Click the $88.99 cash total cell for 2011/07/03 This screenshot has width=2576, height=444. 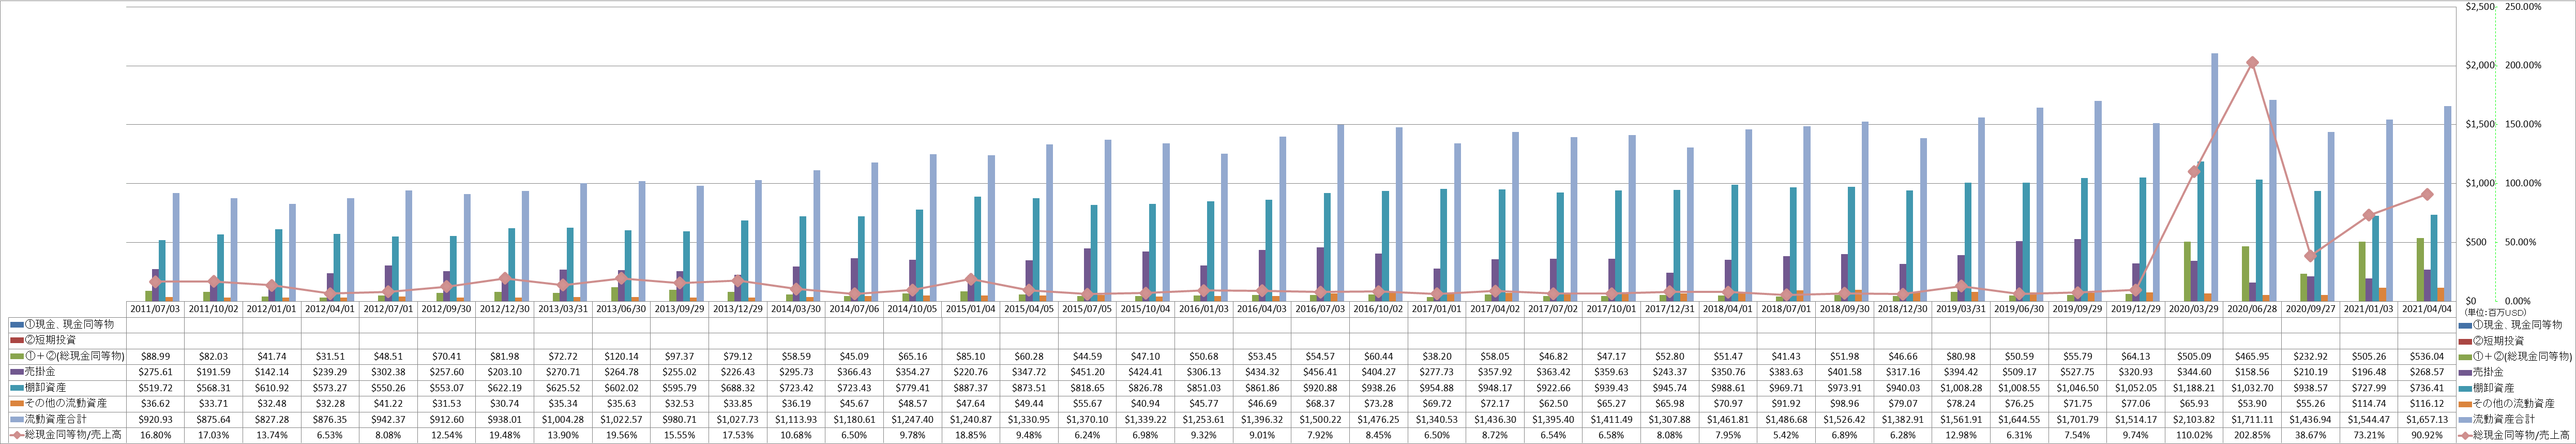(x=156, y=356)
